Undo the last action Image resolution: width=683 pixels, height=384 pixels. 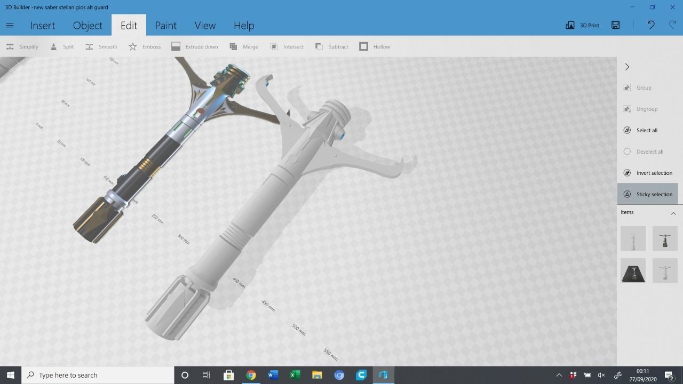click(x=650, y=25)
